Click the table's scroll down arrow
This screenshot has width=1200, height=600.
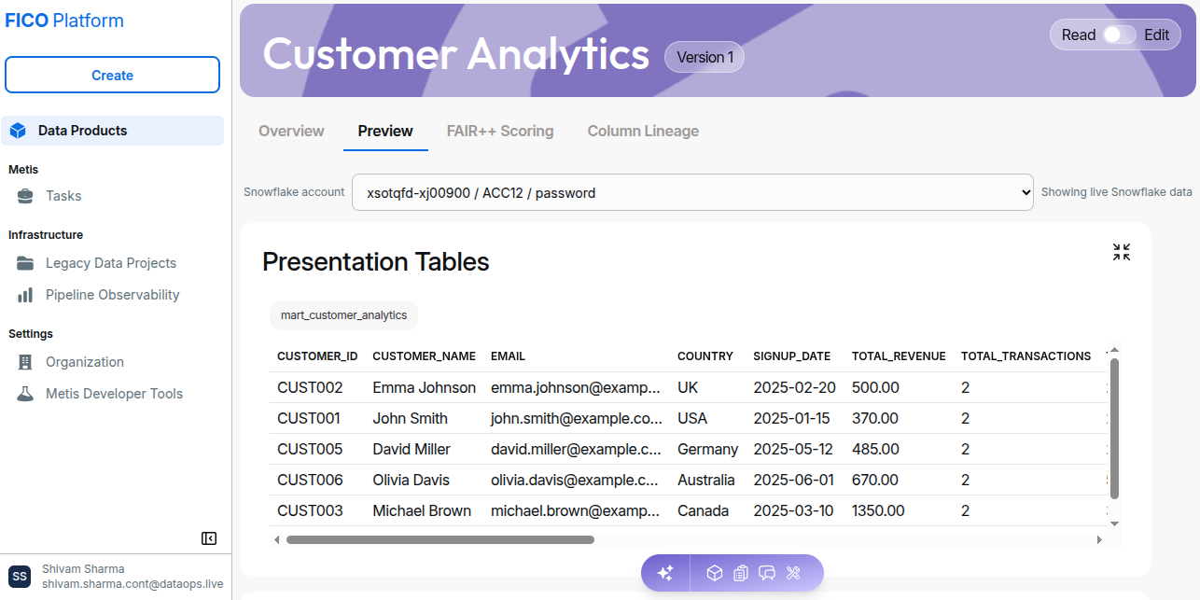click(1114, 523)
